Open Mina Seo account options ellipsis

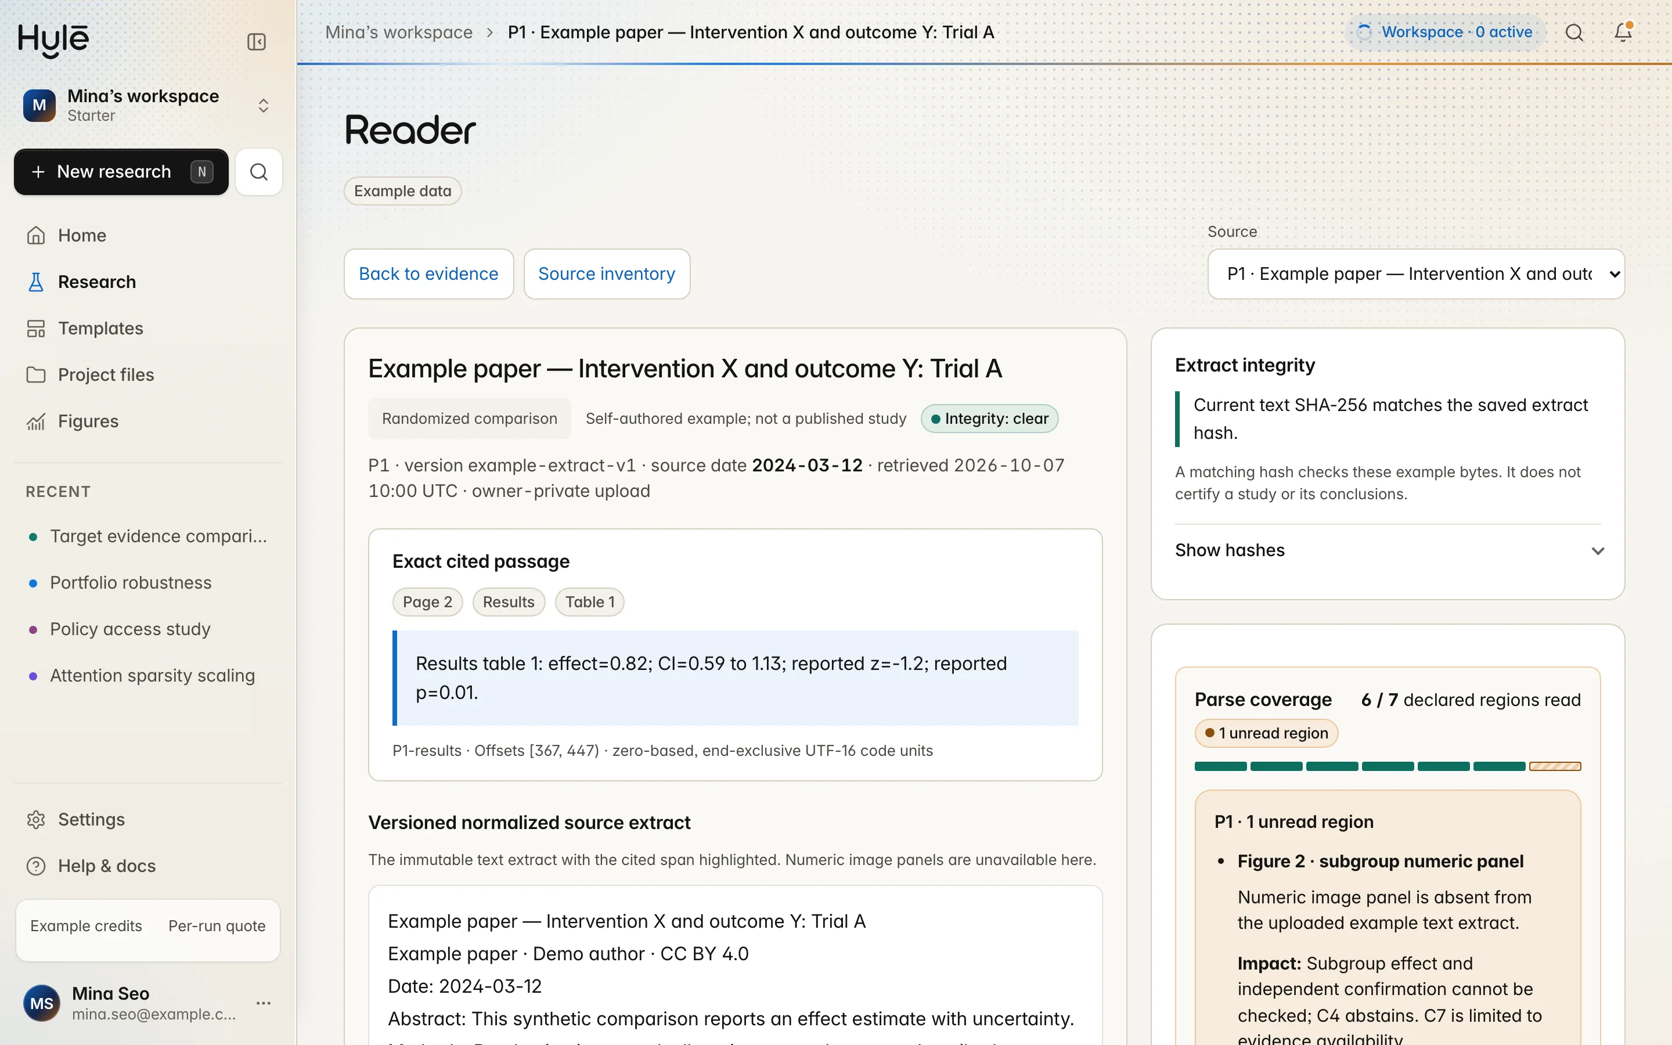point(263,1004)
